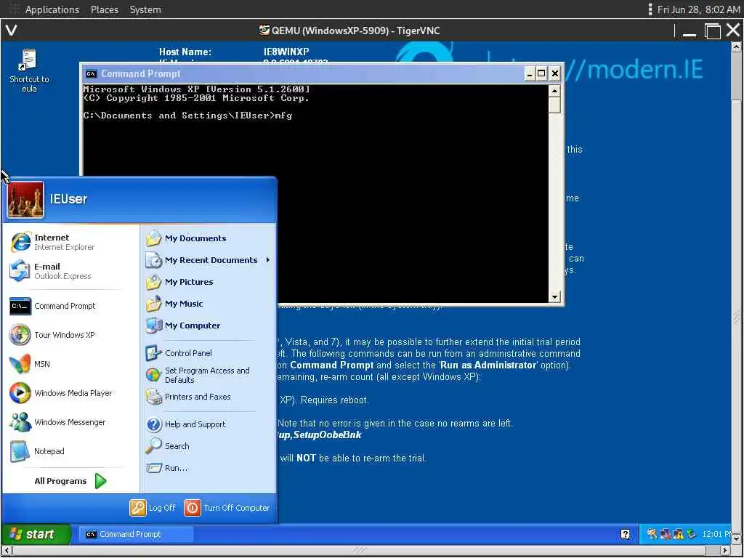Click VNC viewer vertical scrollbar up arrow

(x=736, y=46)
